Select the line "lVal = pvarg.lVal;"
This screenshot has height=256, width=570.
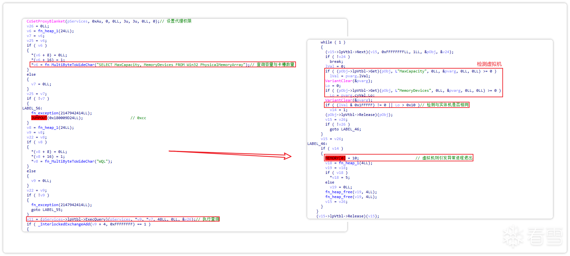[x=350, y=76]
